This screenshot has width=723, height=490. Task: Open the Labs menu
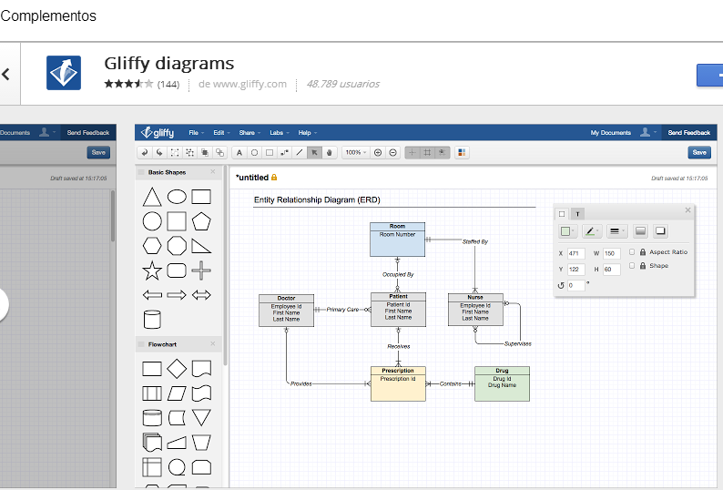coord(280,132)
